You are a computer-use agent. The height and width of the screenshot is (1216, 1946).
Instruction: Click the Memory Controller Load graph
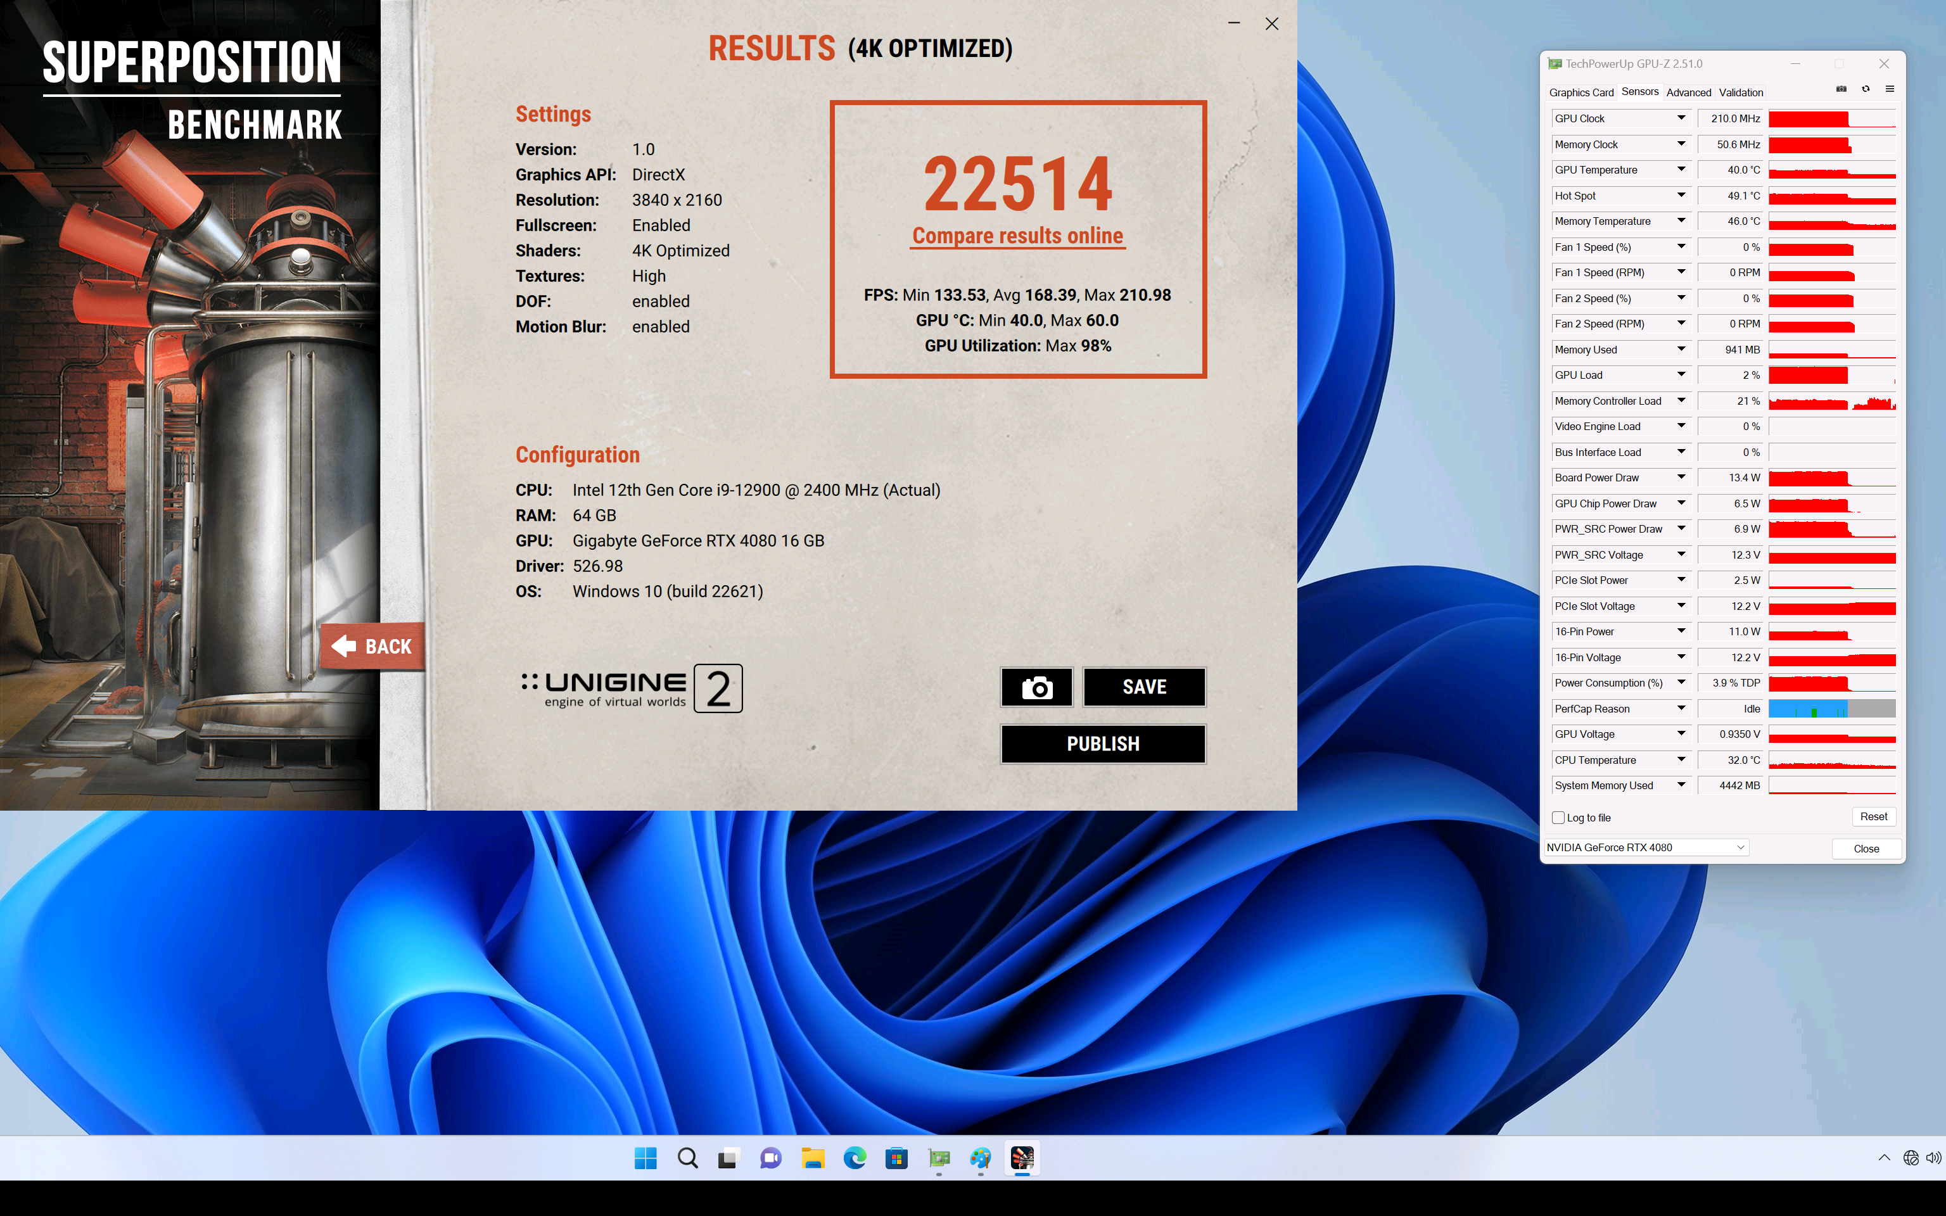coord(1832,402)
